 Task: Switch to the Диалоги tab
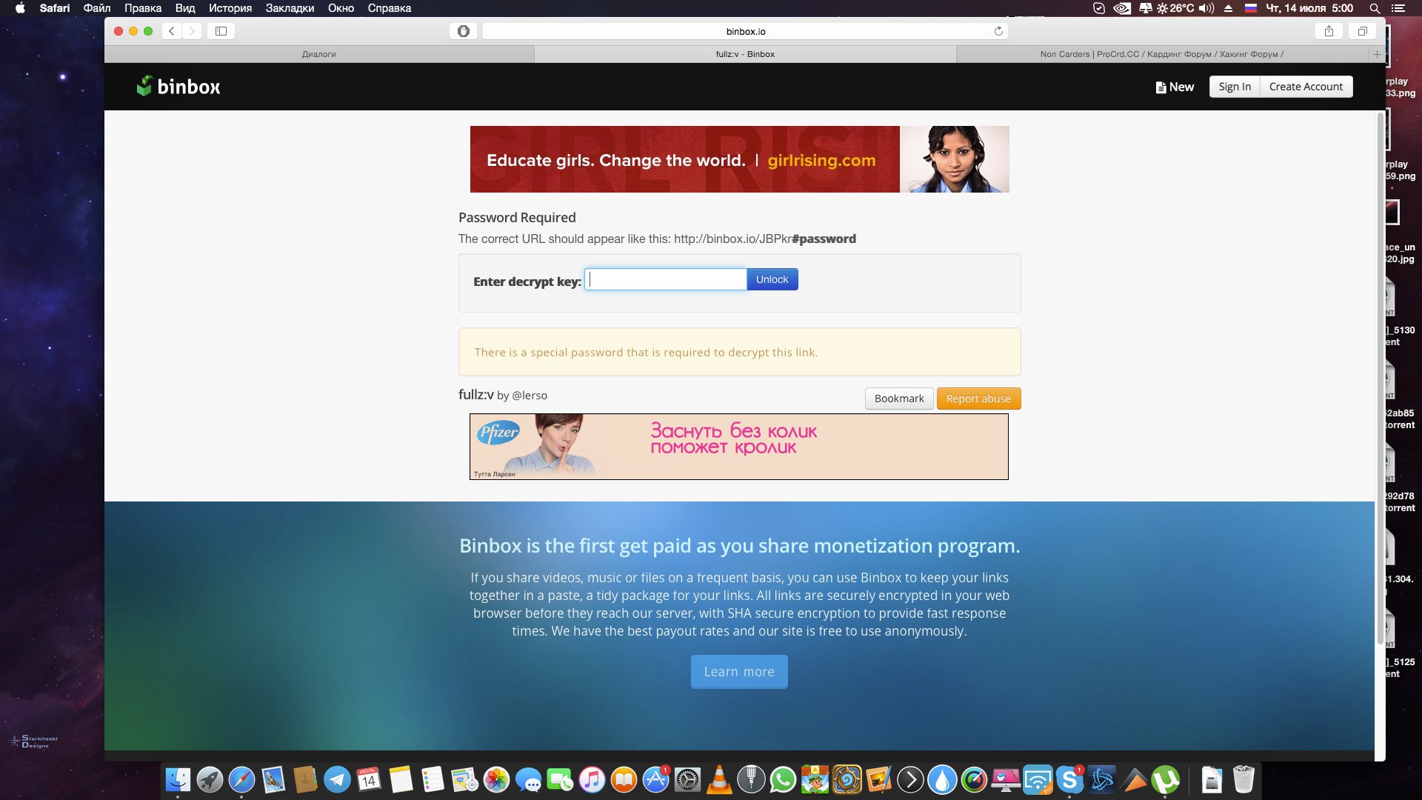point(319,54)
